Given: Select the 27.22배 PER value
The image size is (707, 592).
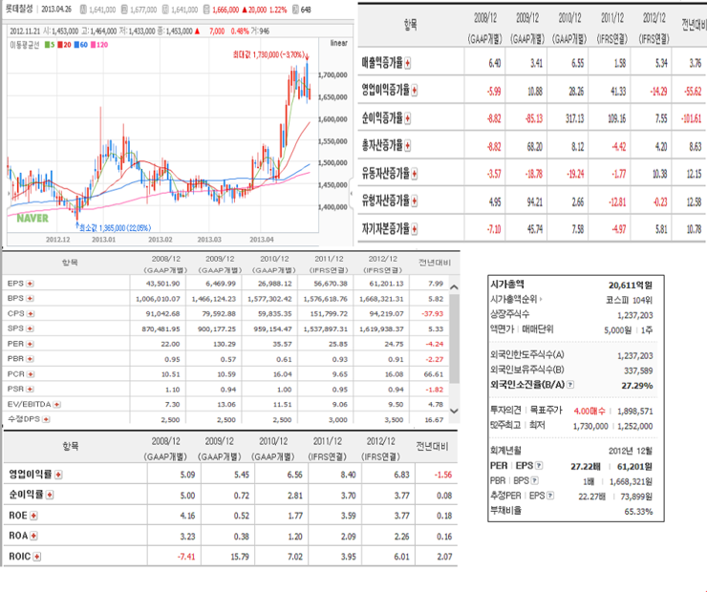Looking at the screenshot, I should point(586,466).
